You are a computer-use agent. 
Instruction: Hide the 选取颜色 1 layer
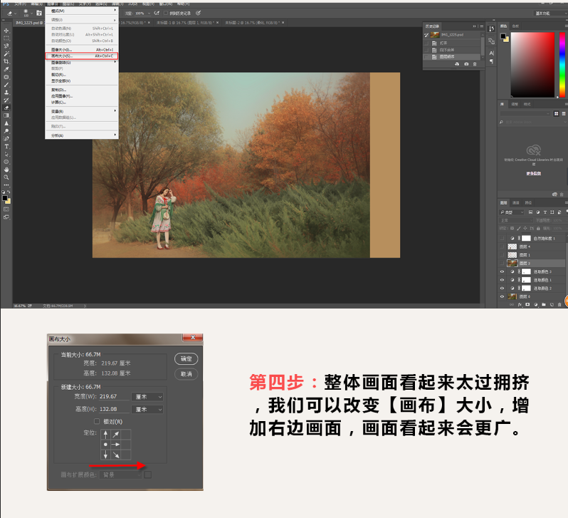click(x=502, y=280)
